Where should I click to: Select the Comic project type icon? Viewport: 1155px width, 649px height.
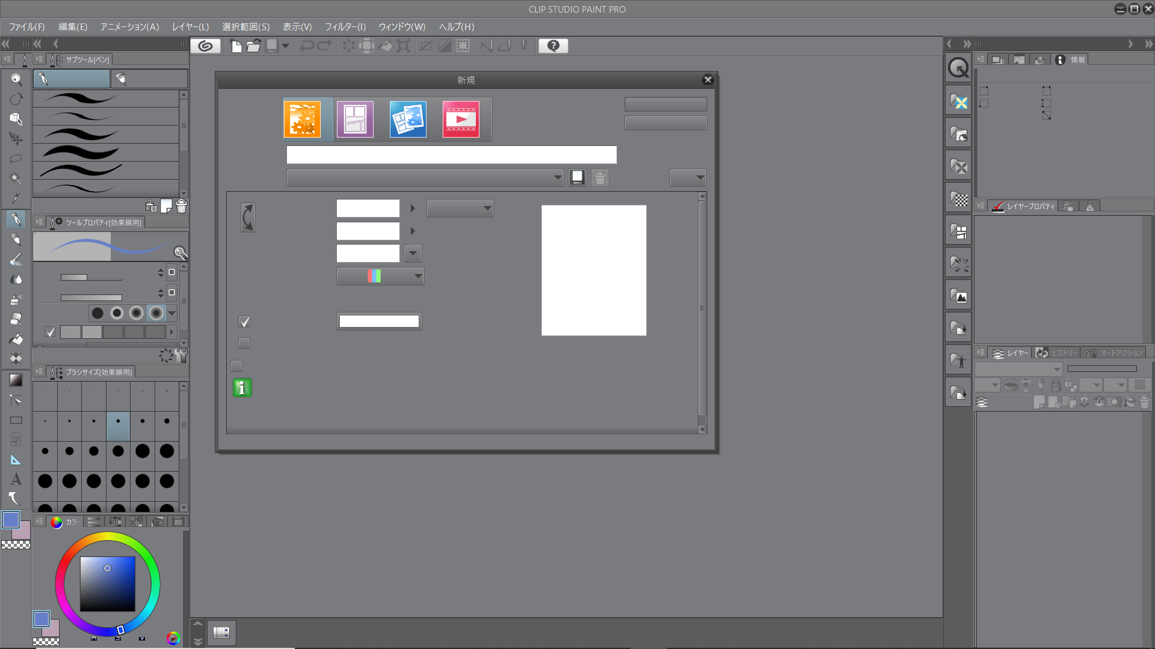coord(355,120)
